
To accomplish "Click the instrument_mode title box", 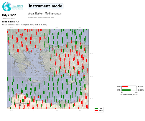I will [x=46, y=6].
